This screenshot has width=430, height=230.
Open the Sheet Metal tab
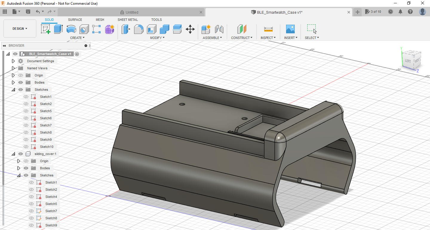pos(128,19)
